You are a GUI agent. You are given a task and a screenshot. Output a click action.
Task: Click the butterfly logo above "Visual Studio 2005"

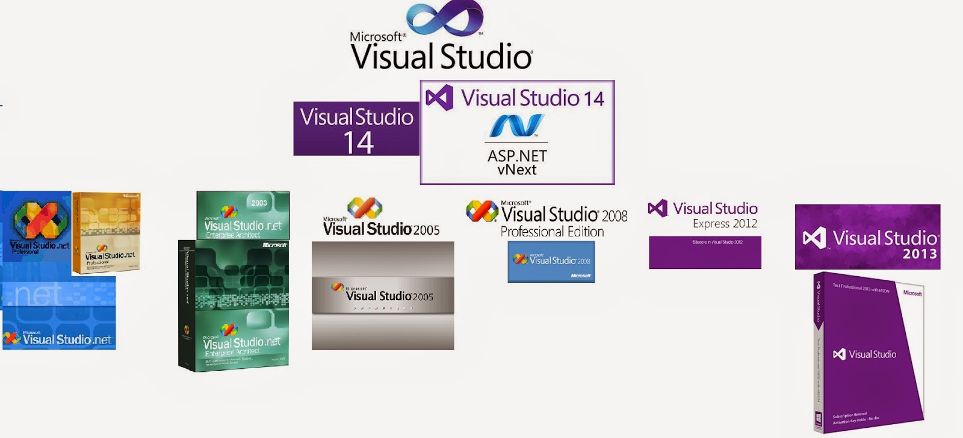(x=365, y=208)
